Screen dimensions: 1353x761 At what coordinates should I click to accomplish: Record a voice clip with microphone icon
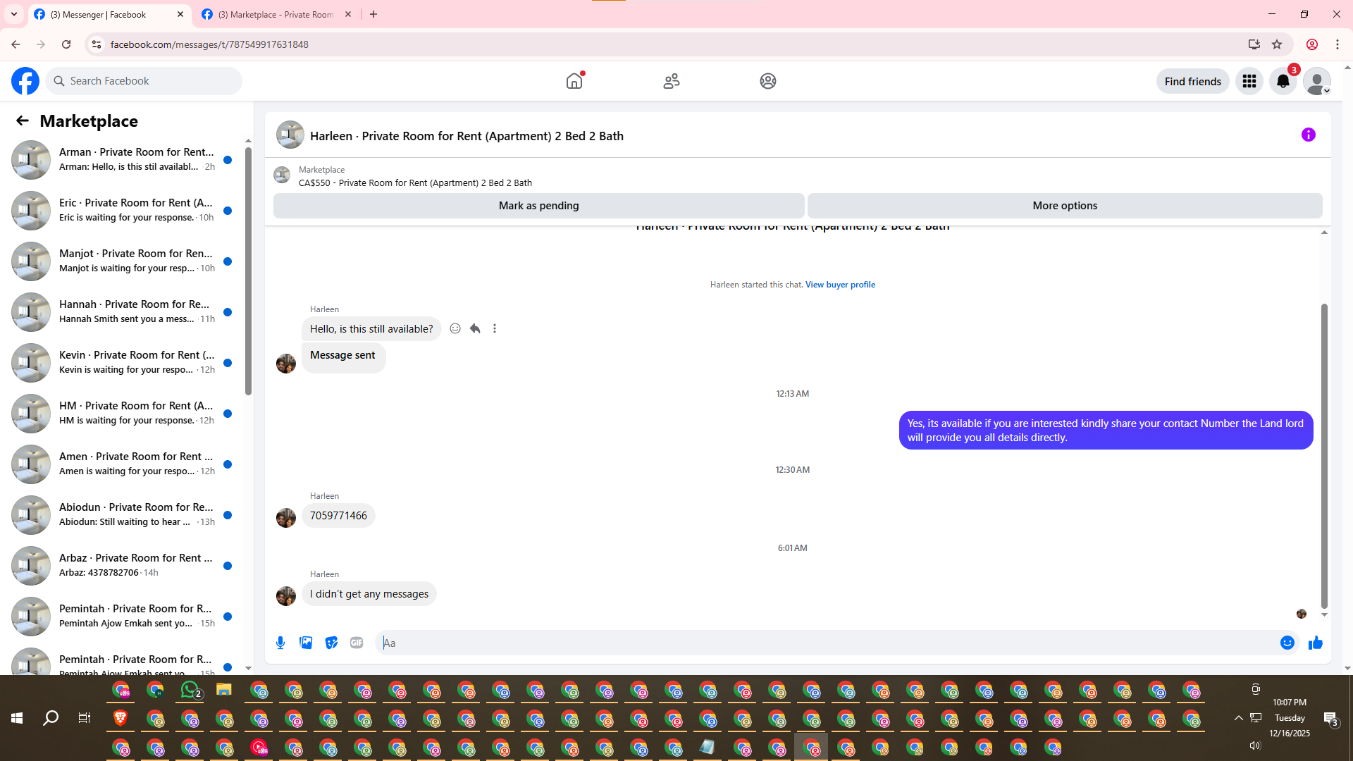[x=280, y=643]
